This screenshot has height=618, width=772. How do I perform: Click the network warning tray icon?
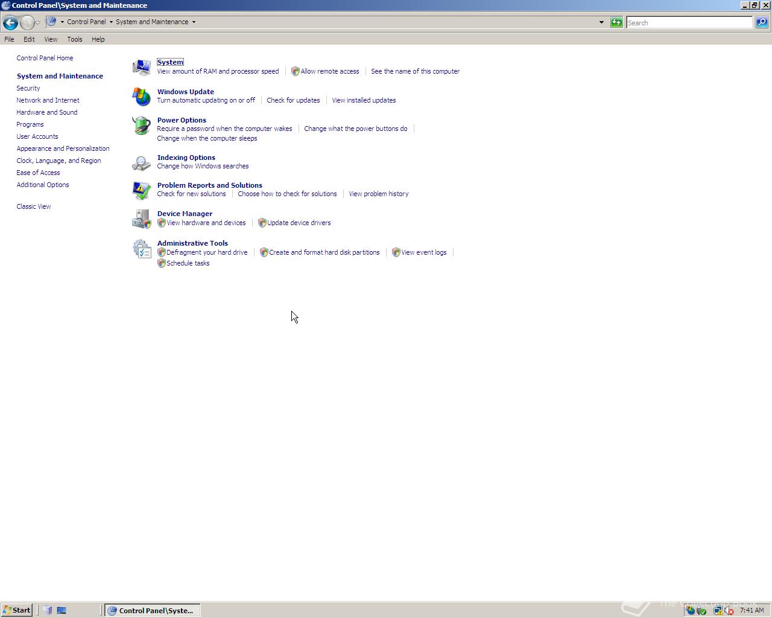click(718, 611)
